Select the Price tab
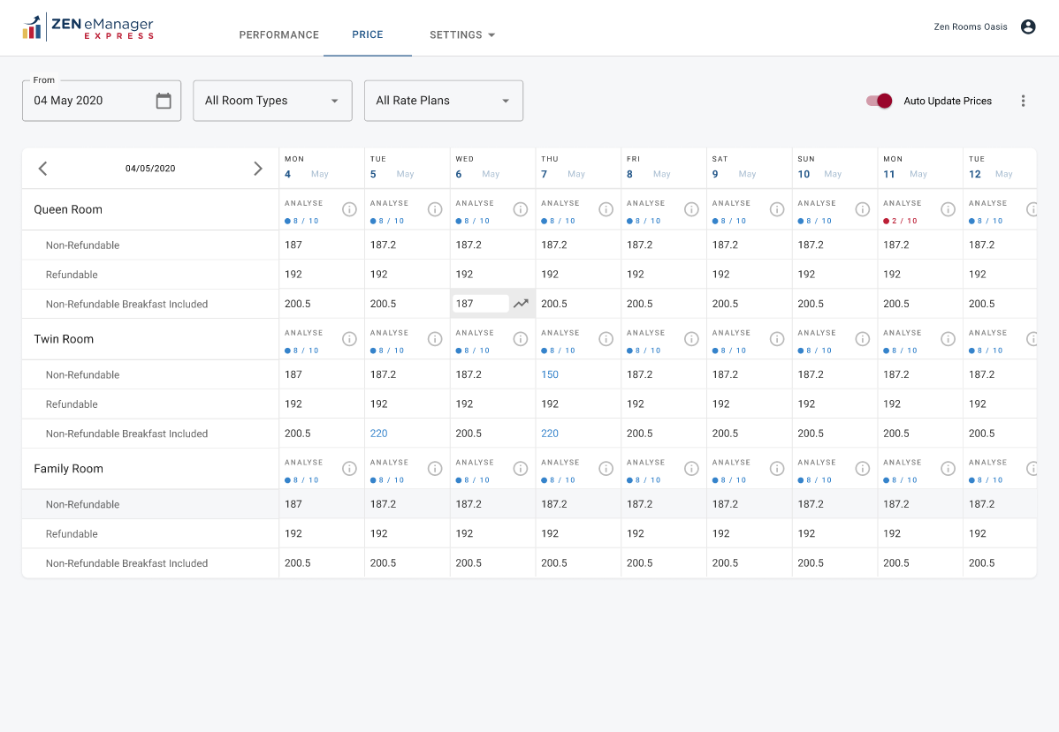The image size is (1059, 732). point(367,34)
